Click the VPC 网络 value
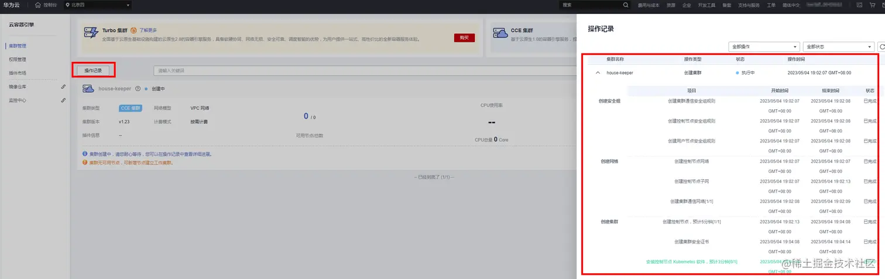The width and height of the screenshot is (885, 279). click(x=200, y=108)
